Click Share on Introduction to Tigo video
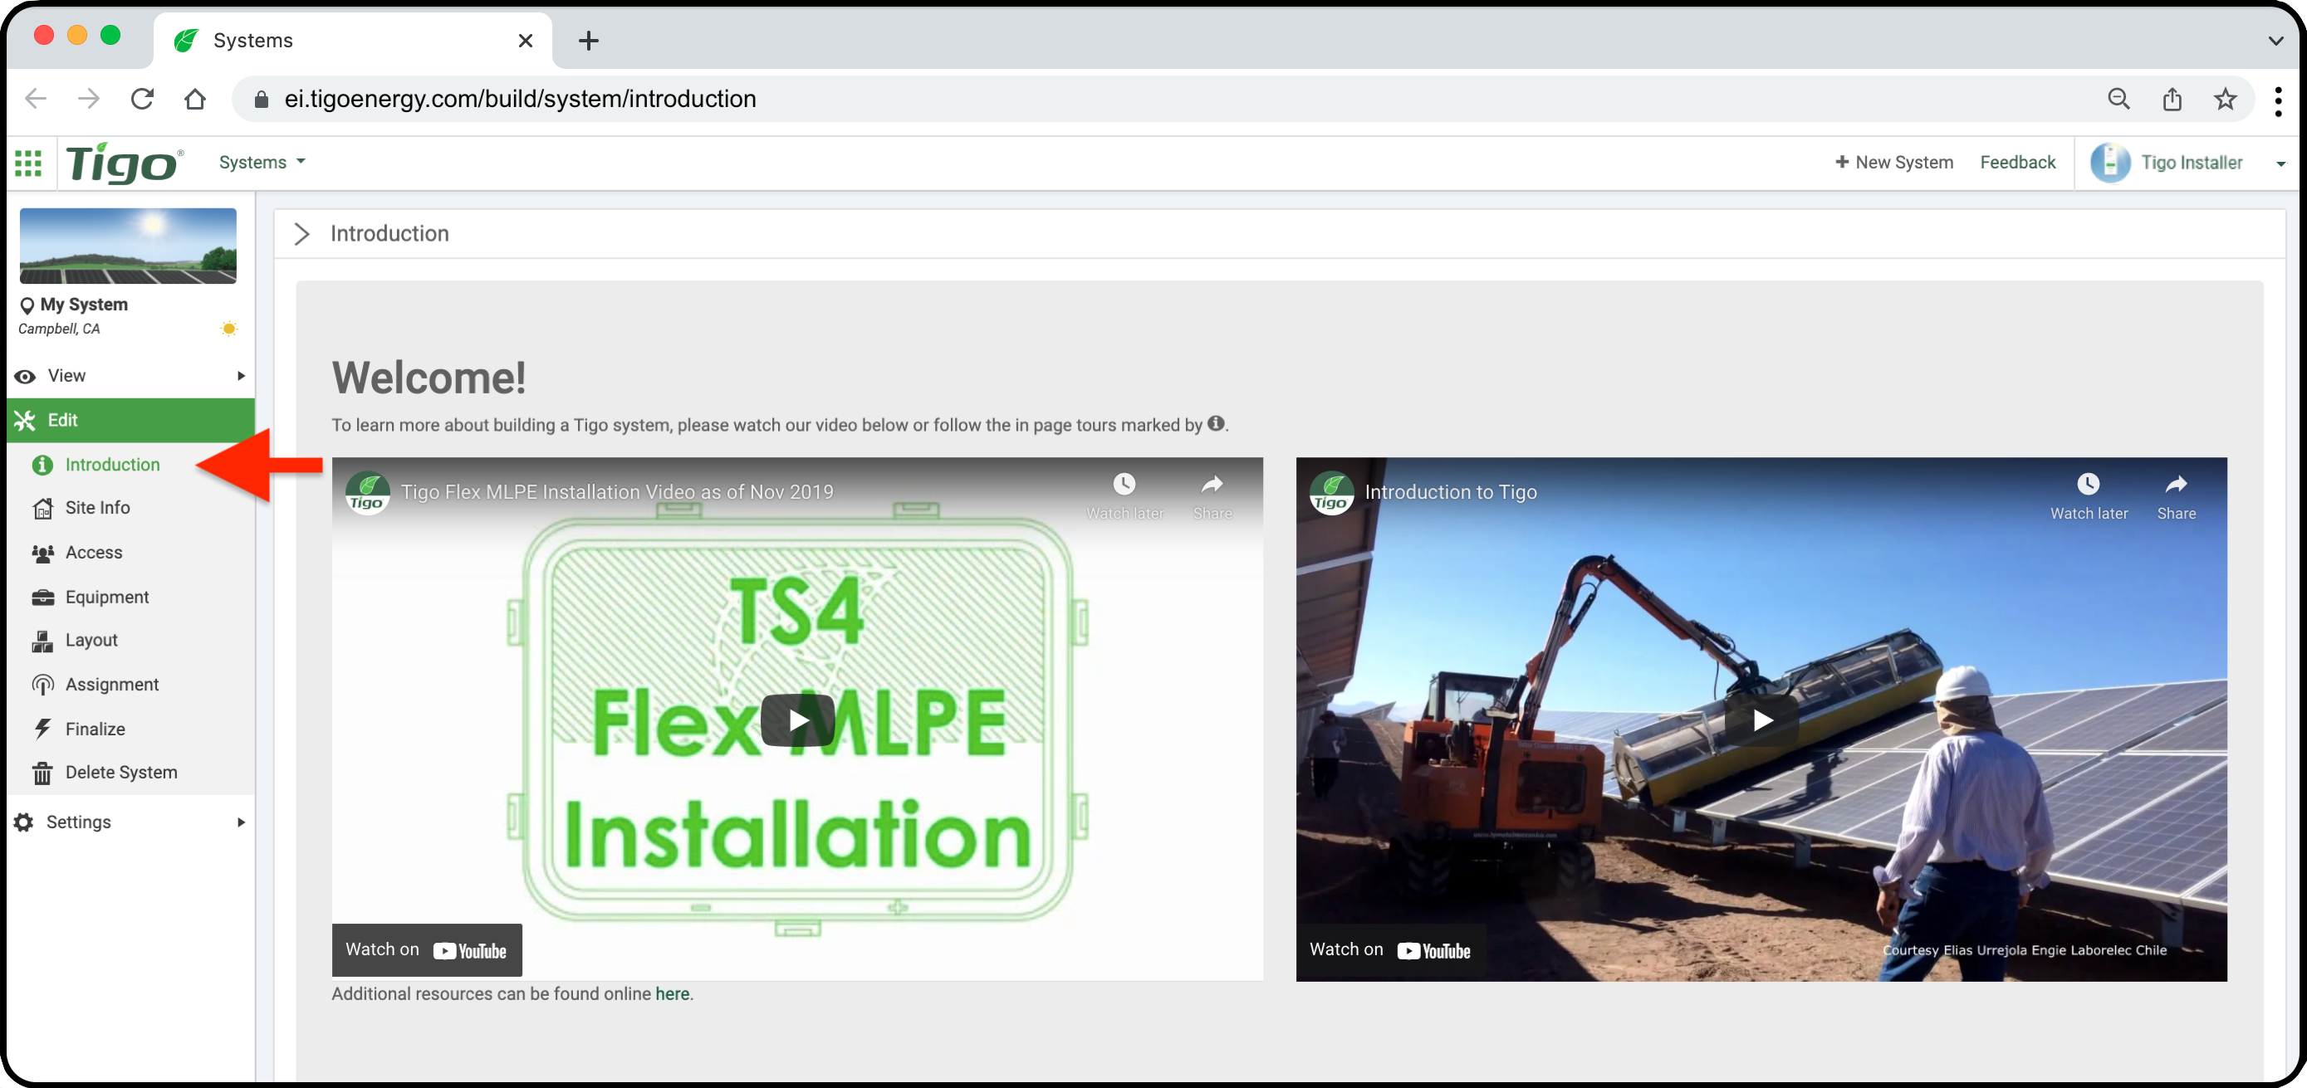2307x1088 pixels. coord(2175,495)
